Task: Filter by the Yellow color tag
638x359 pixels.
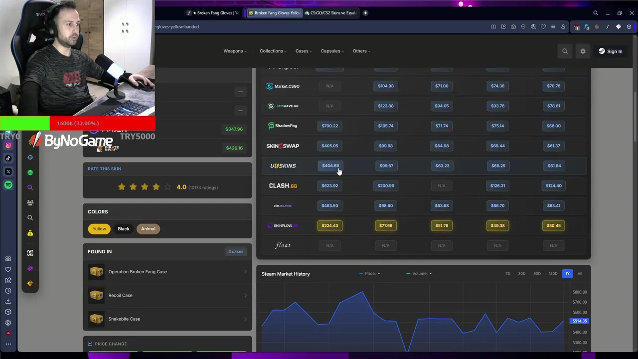Action: (x=99, y=229)
